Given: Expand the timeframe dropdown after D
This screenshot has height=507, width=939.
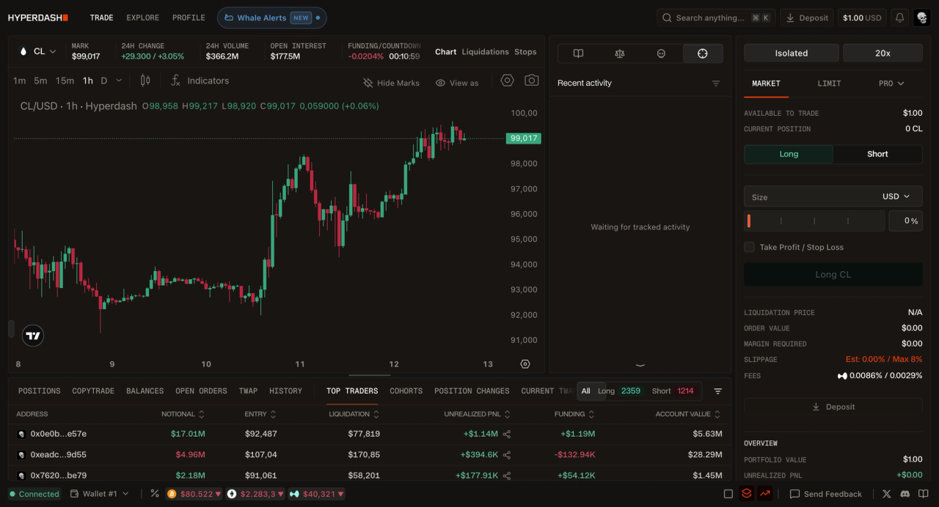Looking at the screenshot, I should (119, 81).
